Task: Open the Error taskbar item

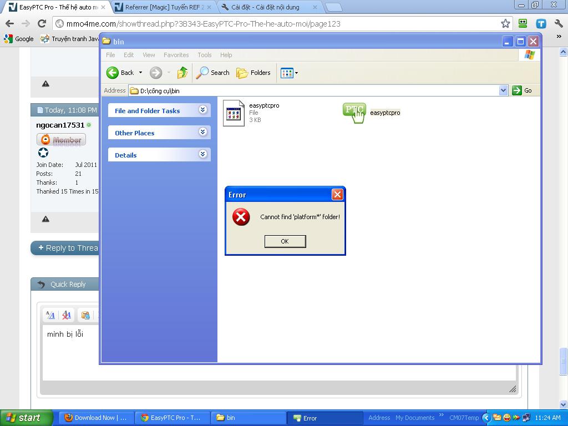Action: coord(325,418)
